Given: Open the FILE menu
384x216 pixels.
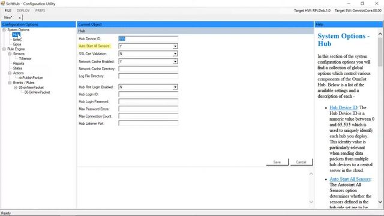Looking at the screenshot, I should [8, 11].
